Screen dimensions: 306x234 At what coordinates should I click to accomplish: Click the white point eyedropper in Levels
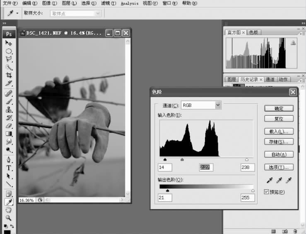[x=289, y=180]
